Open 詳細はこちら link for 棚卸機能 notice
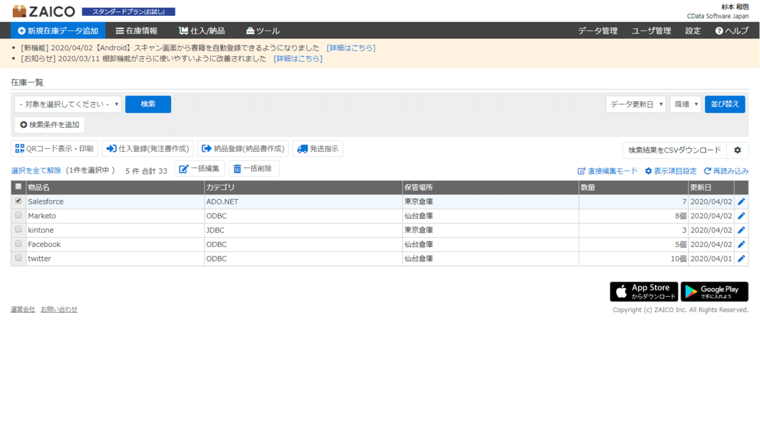Image resolution: width=760 pixels, height=447 pixels. pos(298,58)
